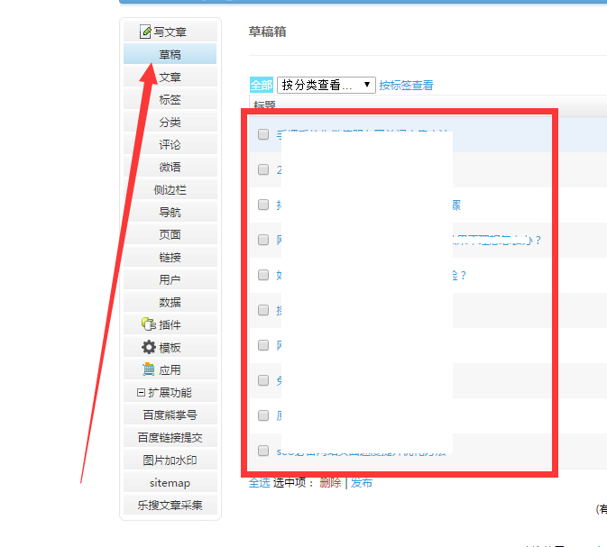This screenshot has width=607, height=547.
Task: Open 百度熊掌号 extension
Action: (x=170, y=415)
